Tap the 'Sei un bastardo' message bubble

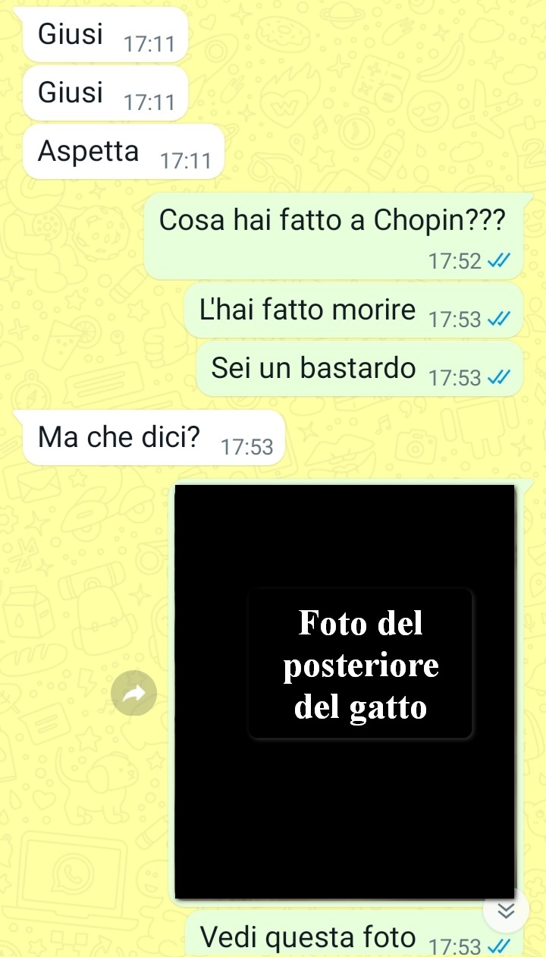tap(360, 368)
